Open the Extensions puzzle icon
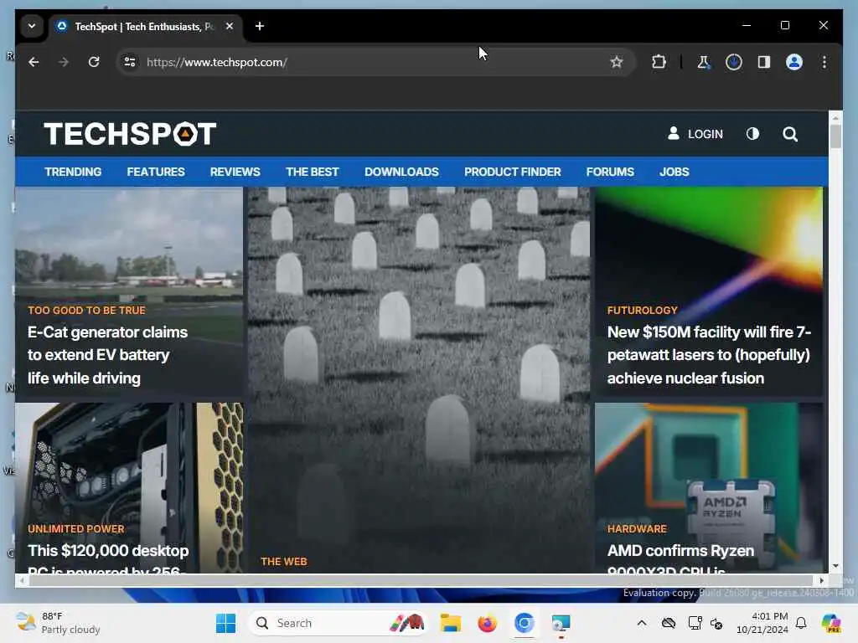 click(x=659, y=62)
